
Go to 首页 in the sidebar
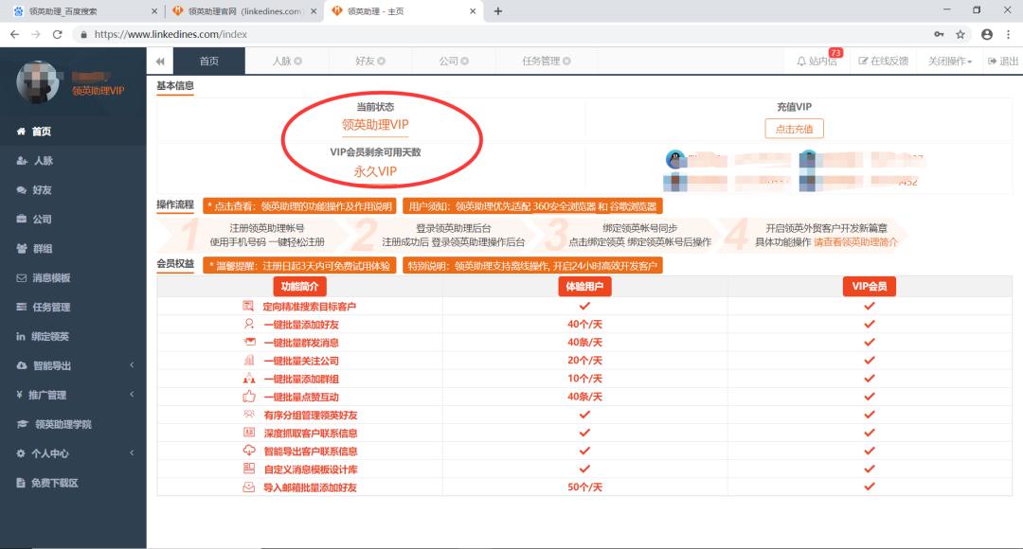pos(73,131)
